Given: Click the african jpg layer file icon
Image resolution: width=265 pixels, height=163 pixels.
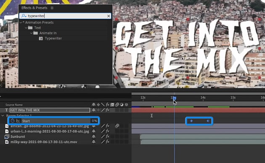Looking at the screenshot, I should point(7,126).
